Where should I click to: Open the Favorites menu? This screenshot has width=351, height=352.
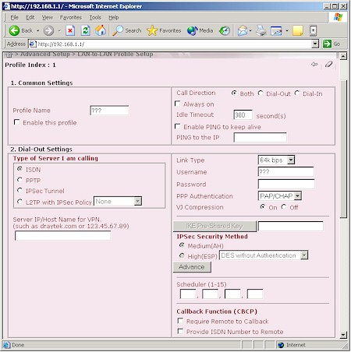(70, 17)
